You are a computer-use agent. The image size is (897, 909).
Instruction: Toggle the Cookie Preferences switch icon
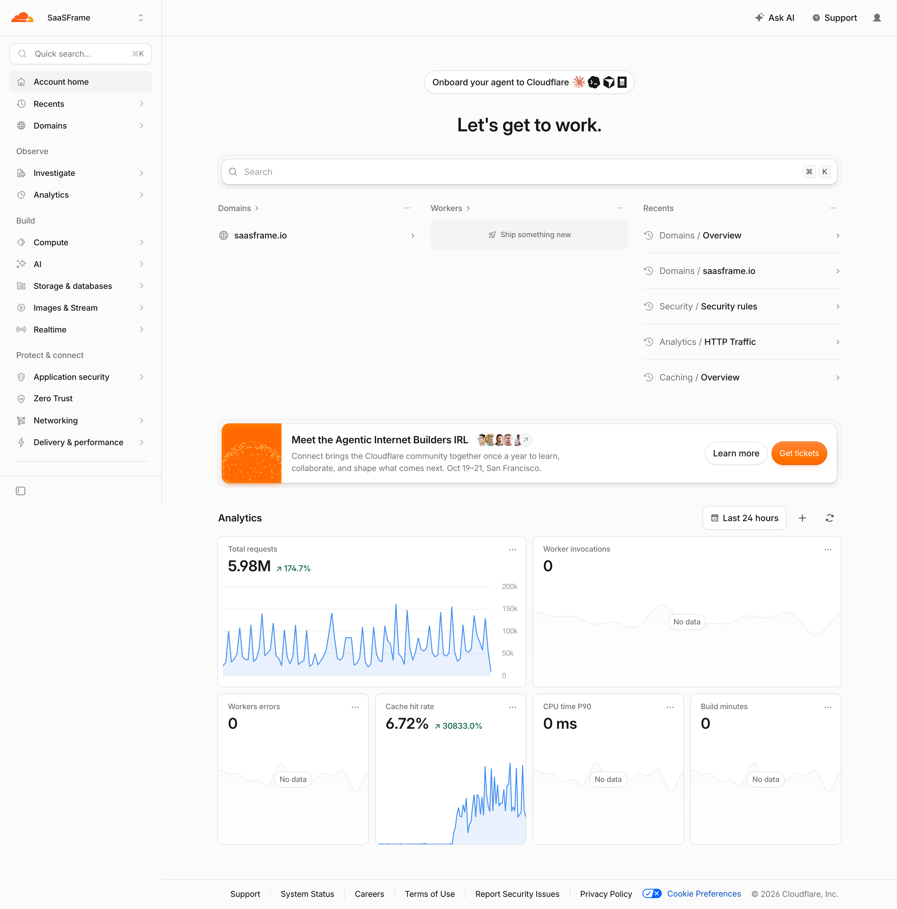click(x=652, y=893)
